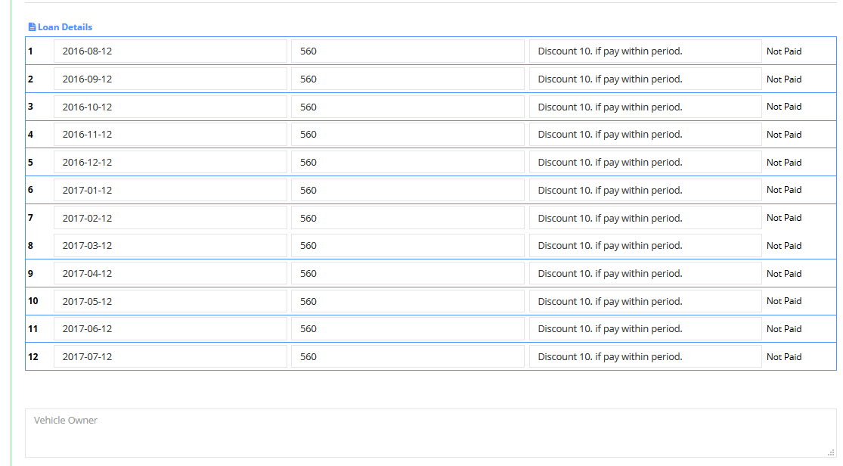Select the date field 2017-05-12
843x466 pixels.
[170, 301]
